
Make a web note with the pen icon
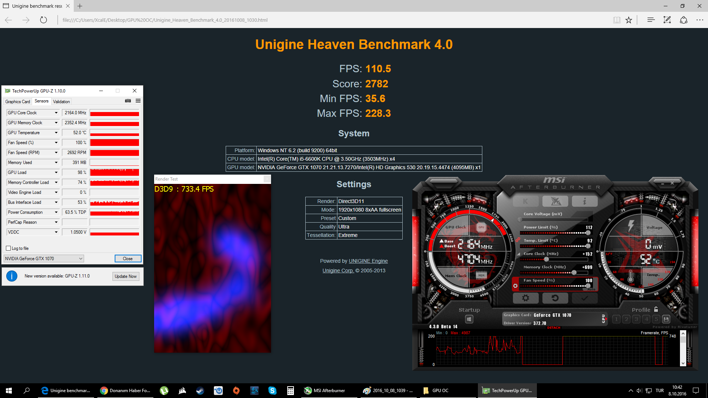pos(667,20)
